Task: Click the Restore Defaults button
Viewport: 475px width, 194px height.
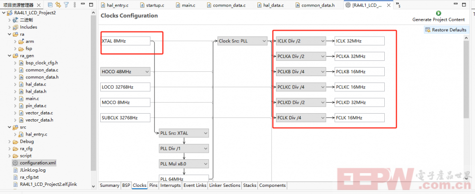Action: (x=446, y=29)
